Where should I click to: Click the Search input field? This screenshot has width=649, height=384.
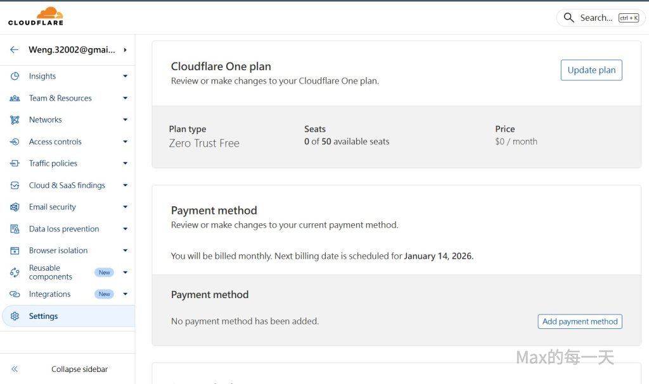coord(596,18)
